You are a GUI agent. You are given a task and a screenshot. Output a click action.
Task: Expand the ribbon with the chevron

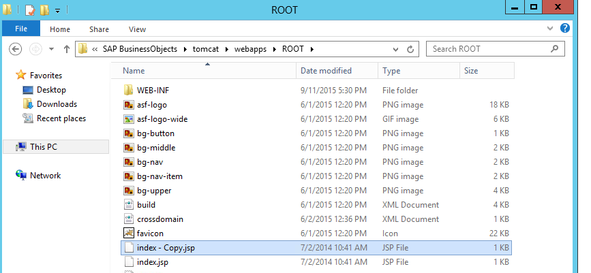point(550,28)
